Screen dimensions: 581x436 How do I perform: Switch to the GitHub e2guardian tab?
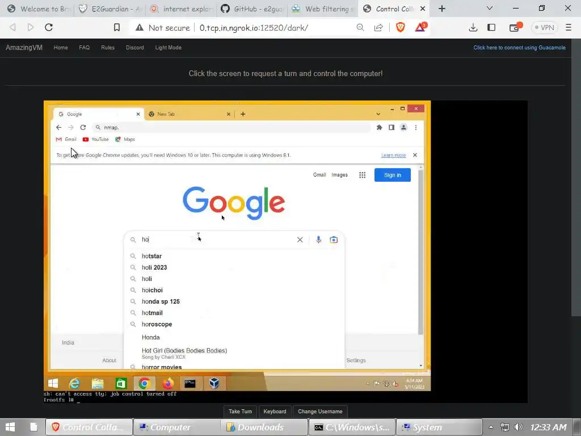pyautogui.click(x=252, y=9)
